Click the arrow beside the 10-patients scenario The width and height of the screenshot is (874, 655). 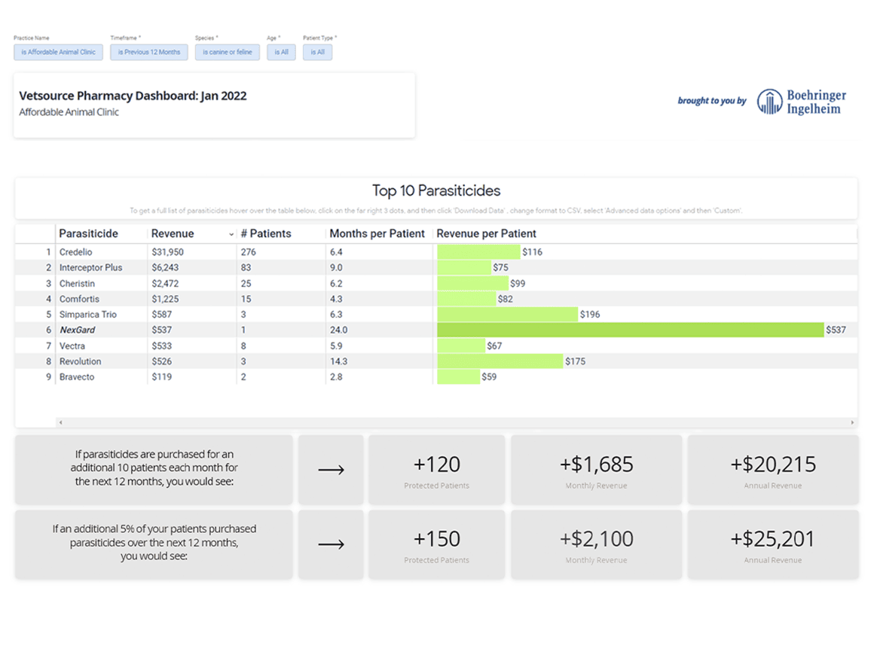(x=331, y=470)
